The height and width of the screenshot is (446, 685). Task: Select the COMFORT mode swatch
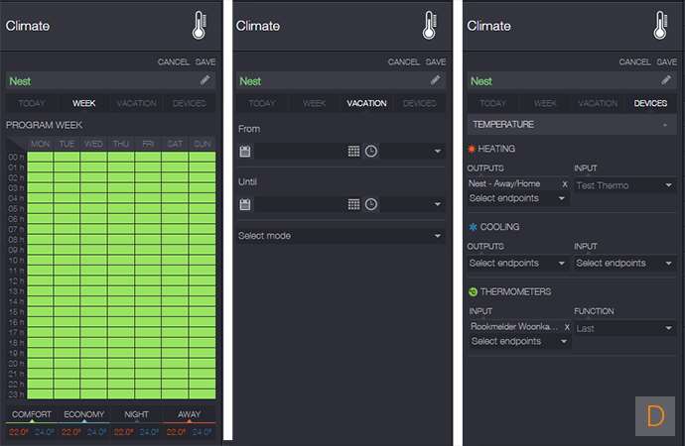[x=32, y=414]
